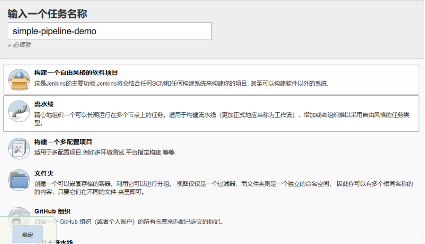Screen dimensions: 425x244
Task: Click the GitHub organization scan description
Action: [129, 222]
